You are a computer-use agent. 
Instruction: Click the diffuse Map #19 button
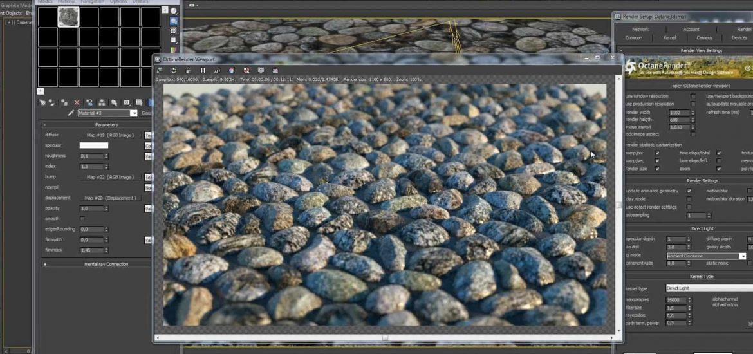(109, 135)
